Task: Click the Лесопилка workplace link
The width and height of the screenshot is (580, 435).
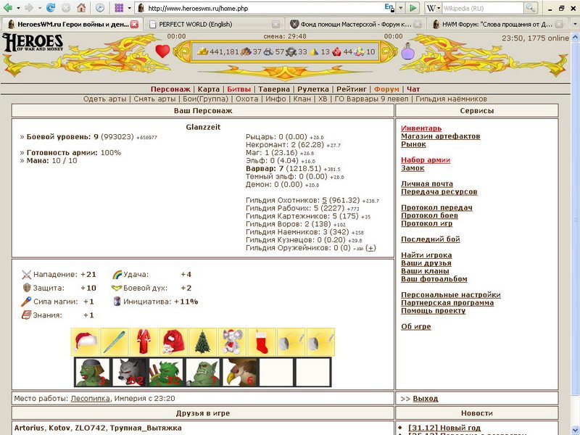Action: (88, 398)
